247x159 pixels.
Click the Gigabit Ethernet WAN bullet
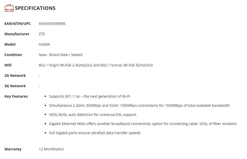click(x=143, y=124)
